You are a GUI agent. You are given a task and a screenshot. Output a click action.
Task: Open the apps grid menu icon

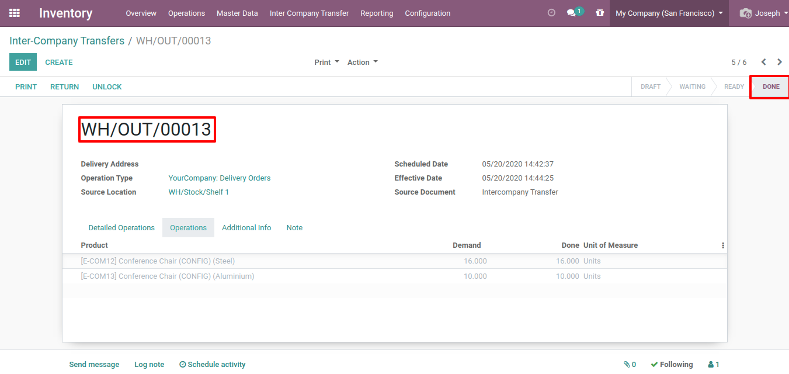pyautogui.click(x=15, y=13)
